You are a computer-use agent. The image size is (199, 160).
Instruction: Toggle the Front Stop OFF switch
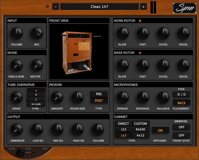[181, 135]
